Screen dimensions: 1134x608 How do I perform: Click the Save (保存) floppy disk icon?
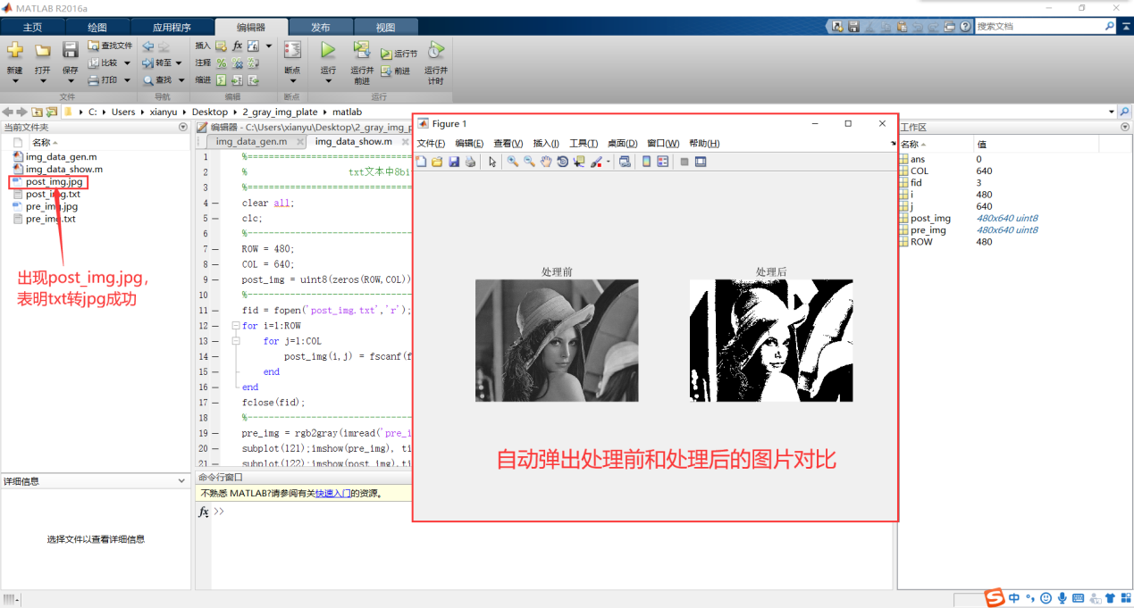point(71,50)
